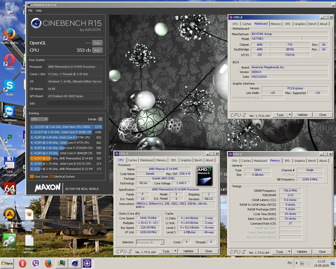Click Validate in CPU tab CPU-Z window
336x269 pixels.
tap(188, 251)
